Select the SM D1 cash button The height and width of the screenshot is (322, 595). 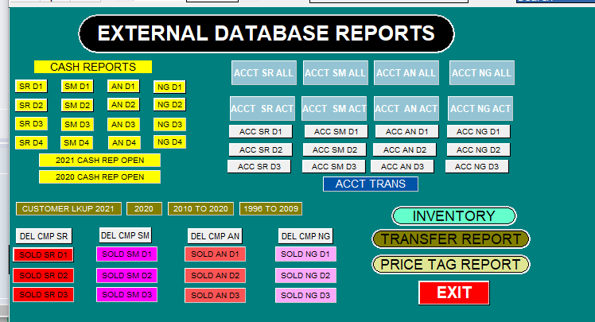(x=77, y=86)
